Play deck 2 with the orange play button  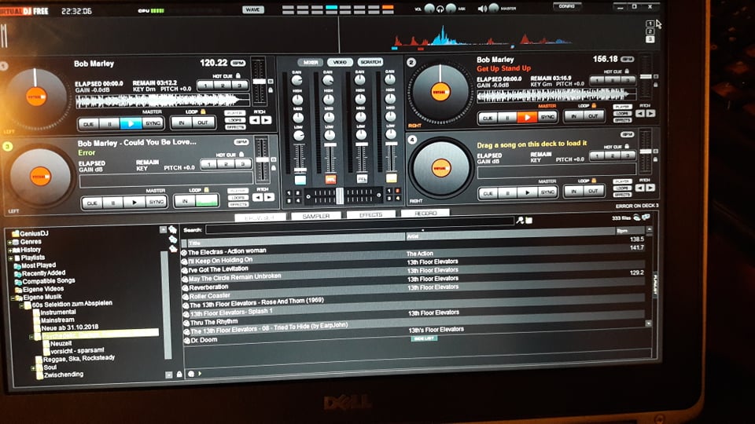click(x=527, y=117)
